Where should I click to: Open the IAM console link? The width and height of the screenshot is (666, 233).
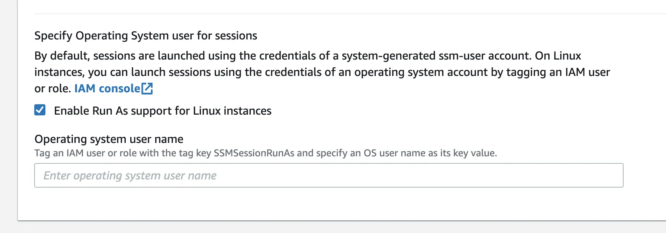coord(107,89)
